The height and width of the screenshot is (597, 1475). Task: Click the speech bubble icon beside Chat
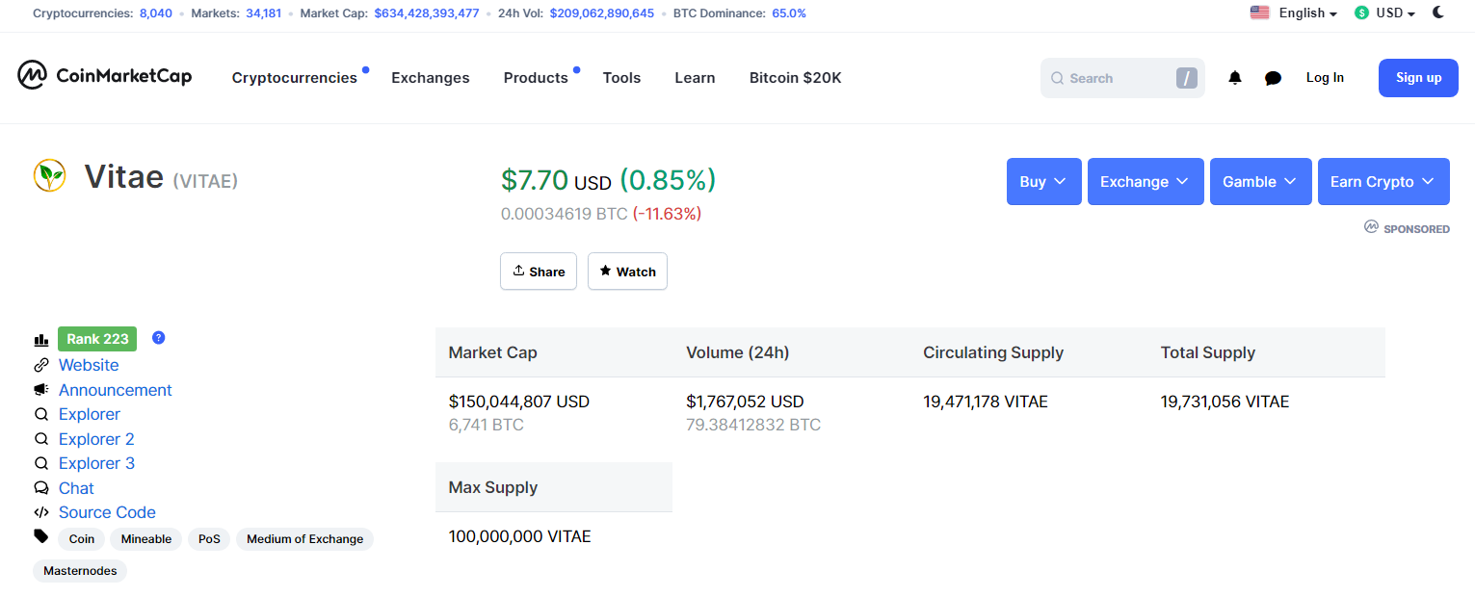pos(41,488)
